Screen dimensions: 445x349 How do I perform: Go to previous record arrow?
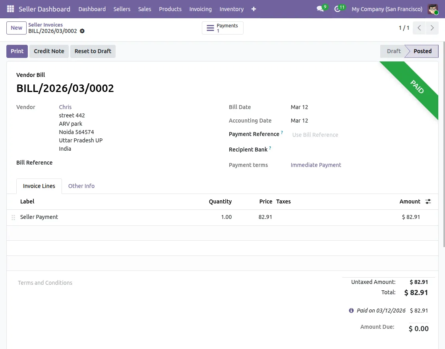[419, 28]
